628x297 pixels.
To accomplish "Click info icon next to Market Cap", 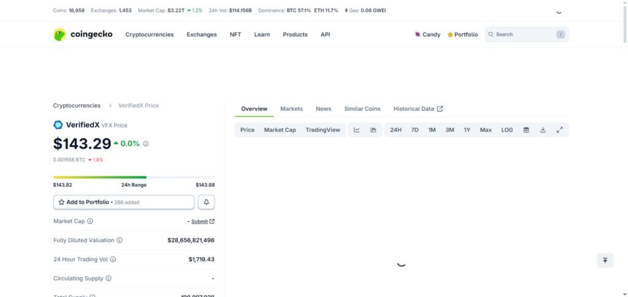I will click(90, 221).
